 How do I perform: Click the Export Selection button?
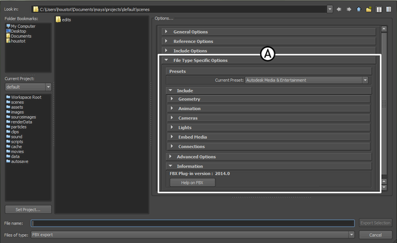pyautogui.click(x=375, y=223)
